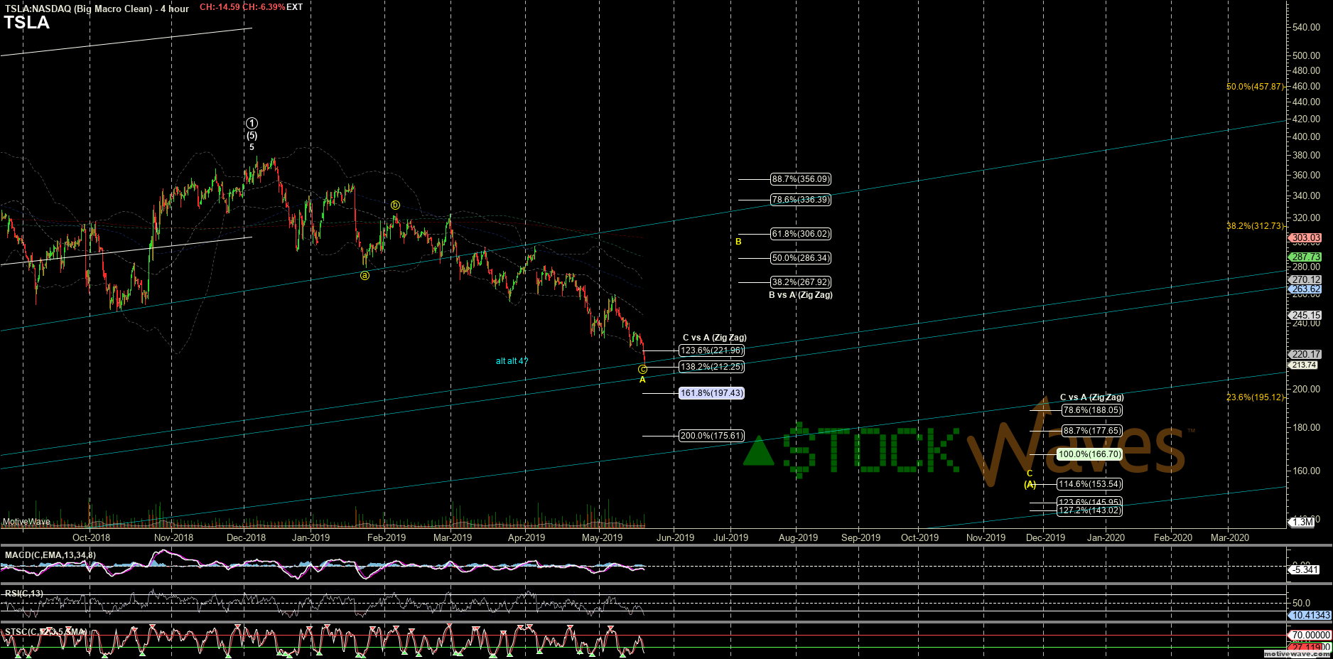Image resolution: width=1333 pixels, height=659 pixels.
Task: Click the 200.0%(175.61) extension label
Action: tap(711, 436)
